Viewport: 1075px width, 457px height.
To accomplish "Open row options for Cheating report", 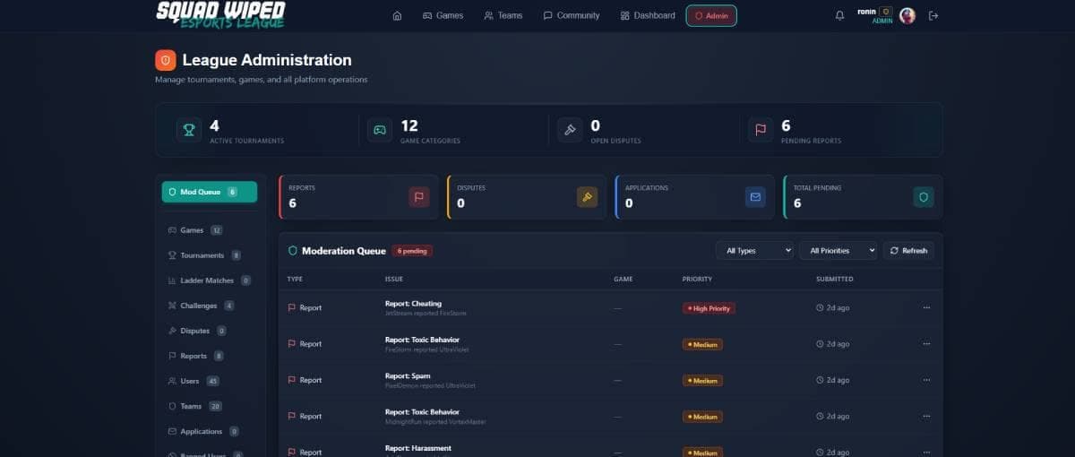I will coord(926,307).
